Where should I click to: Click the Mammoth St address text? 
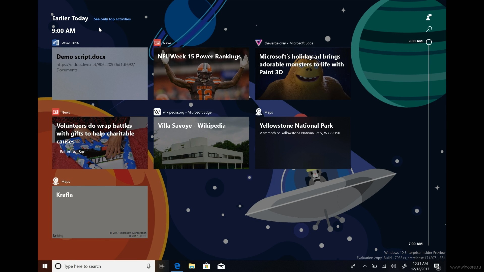[x=300, y=133]
